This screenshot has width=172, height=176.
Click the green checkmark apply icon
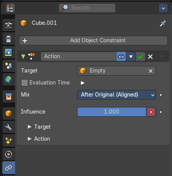click(141, 57)
